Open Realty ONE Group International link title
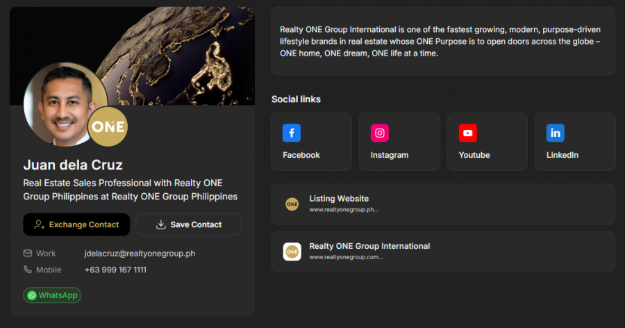 coord(369,246)
